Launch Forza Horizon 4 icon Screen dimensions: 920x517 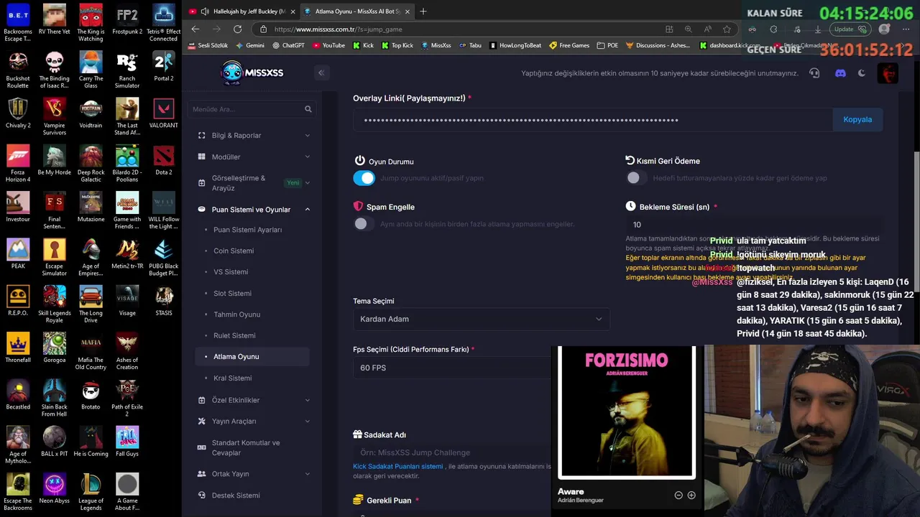tap(18, 164)
